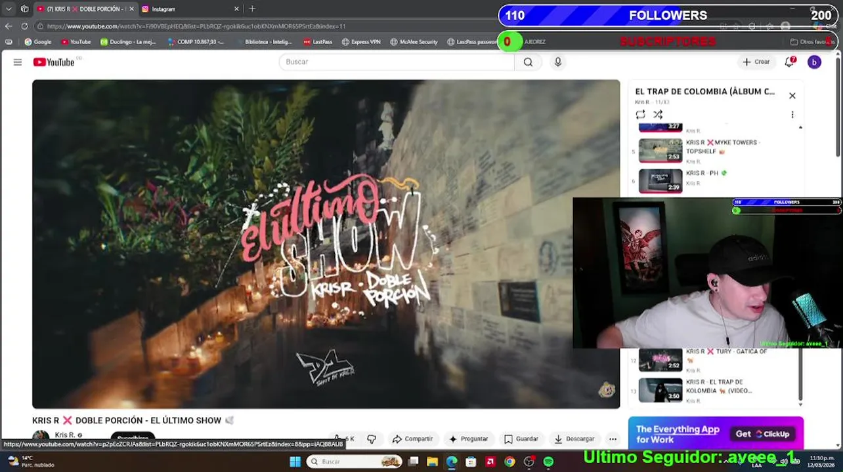Open playlist three-dot options menu
This screenshot has height=472, width=843.
[792, 114]
